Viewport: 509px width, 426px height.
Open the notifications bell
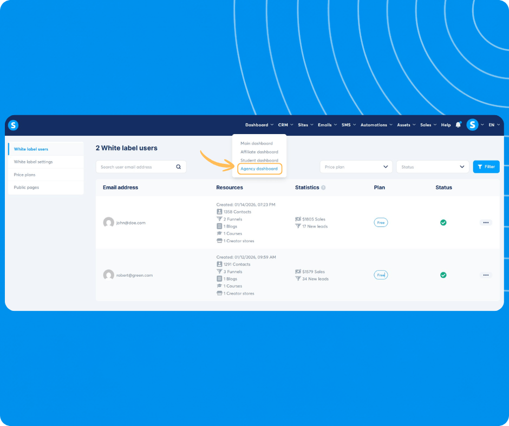pos(458,125)
